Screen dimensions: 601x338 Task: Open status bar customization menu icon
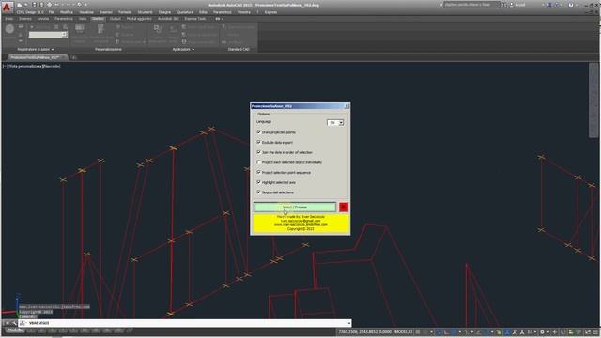pos(595,331)
